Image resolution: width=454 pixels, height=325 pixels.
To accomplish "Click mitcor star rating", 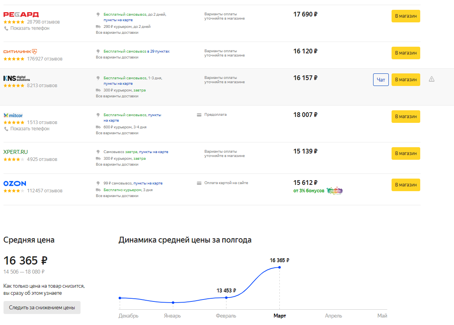I will pyautogui.click(x=14, y=122).
